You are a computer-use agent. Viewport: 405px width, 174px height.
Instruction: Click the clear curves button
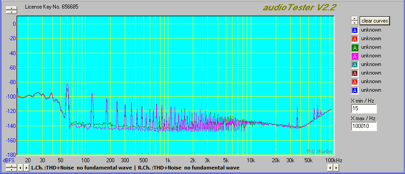coord(375,21)
